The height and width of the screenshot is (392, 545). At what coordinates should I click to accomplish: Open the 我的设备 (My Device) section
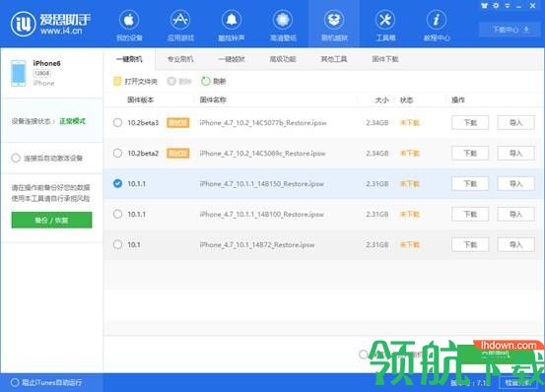(x=129, y=26)
